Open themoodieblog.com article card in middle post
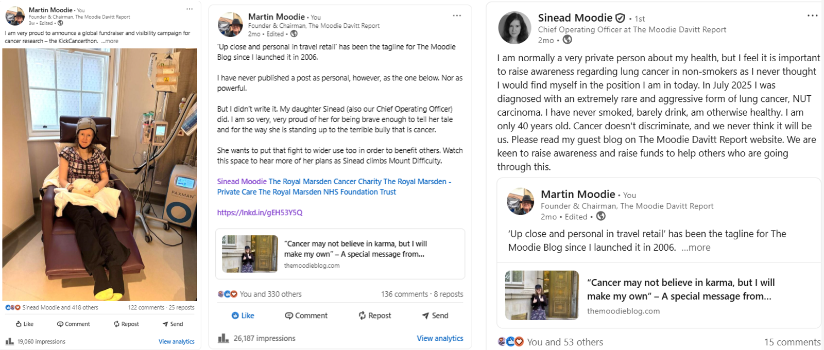 click(x=340, y=254)
